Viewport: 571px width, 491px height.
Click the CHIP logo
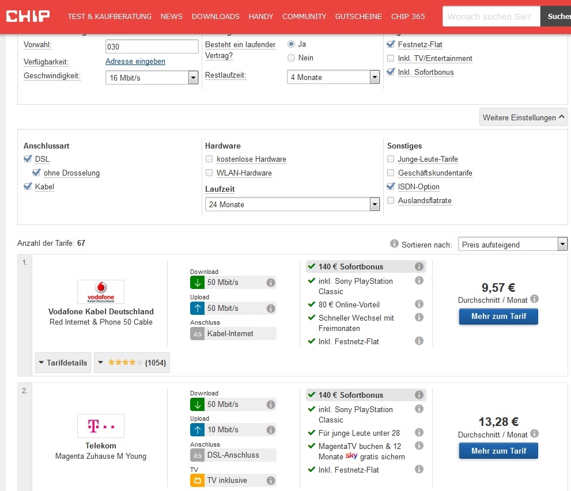pyautogui.click(x=28, y=16)
